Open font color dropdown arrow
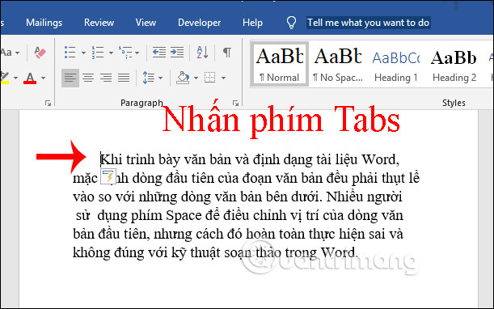Image resolution: width=494 pixels, height=309 pixels. click(44, 78)
